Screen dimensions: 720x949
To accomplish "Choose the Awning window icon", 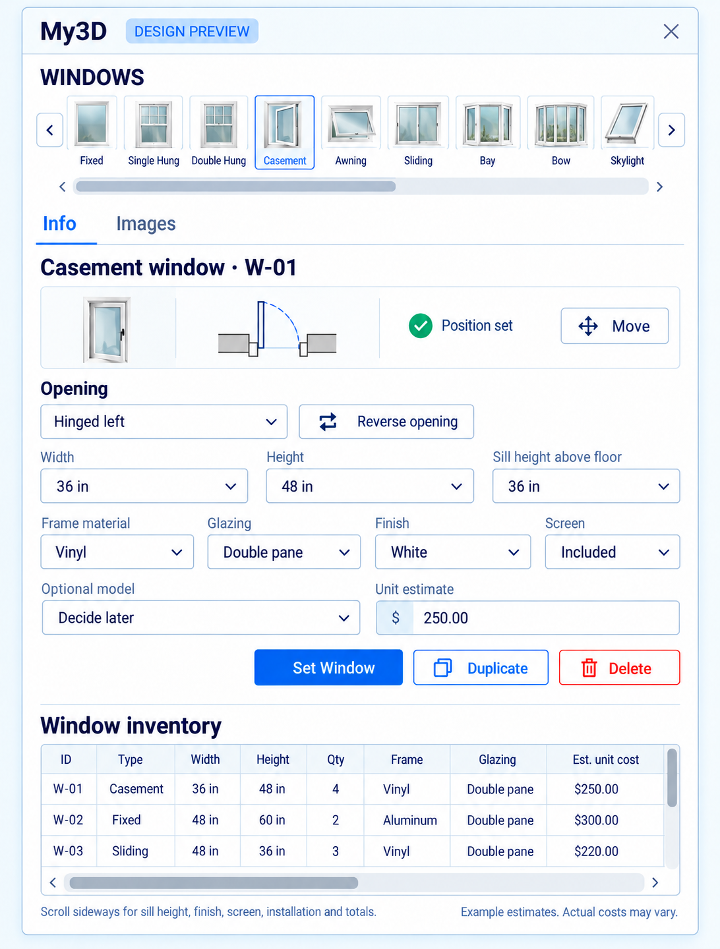I will pos(351,132).
